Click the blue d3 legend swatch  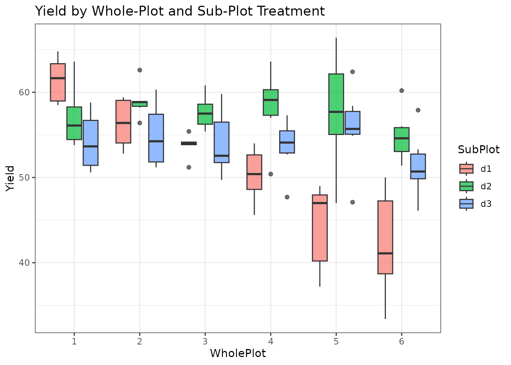(x=466, y=204)
